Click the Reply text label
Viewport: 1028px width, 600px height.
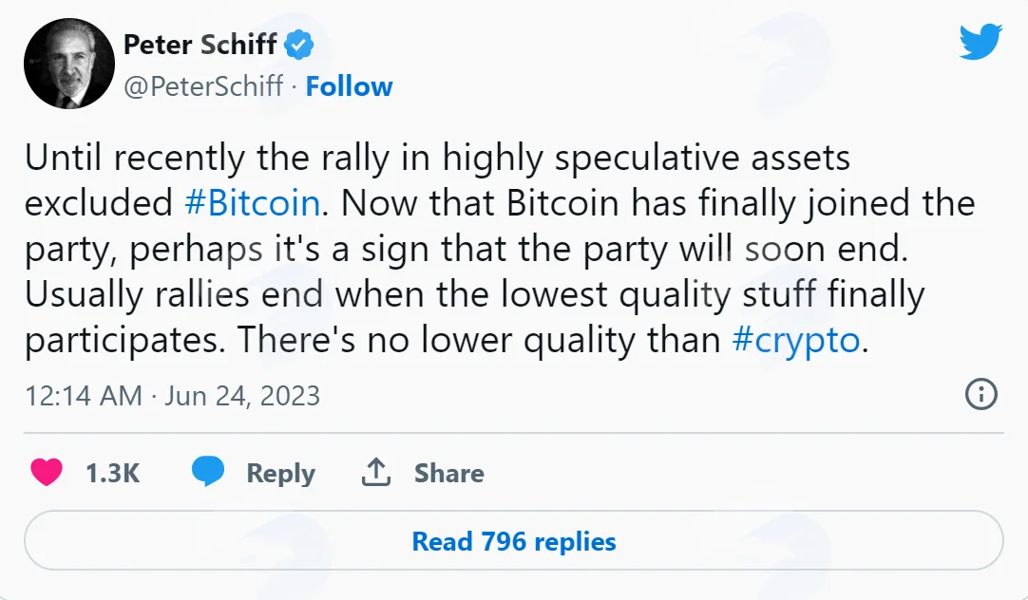coord(280,474)
